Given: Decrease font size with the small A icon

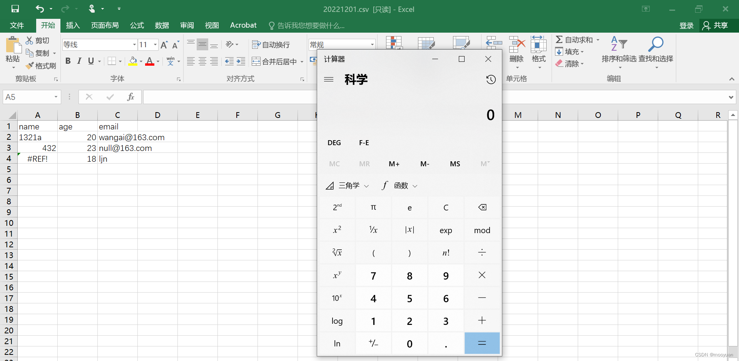Looking at the screenshot, I should pyautogui.click(x=176, y=45).
